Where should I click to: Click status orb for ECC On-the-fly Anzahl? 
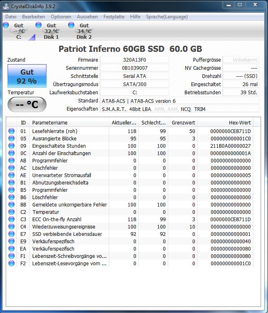point(11,219)
